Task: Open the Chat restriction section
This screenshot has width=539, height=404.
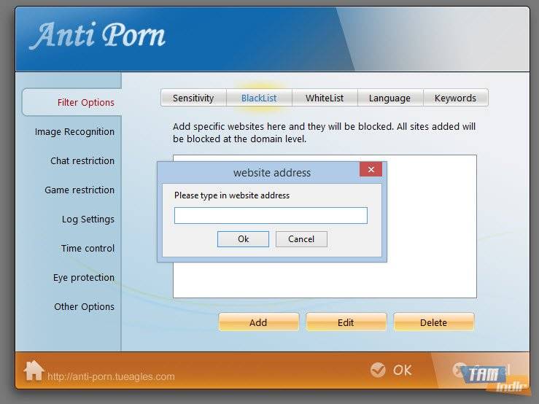Action: click(x=82, y=161)
